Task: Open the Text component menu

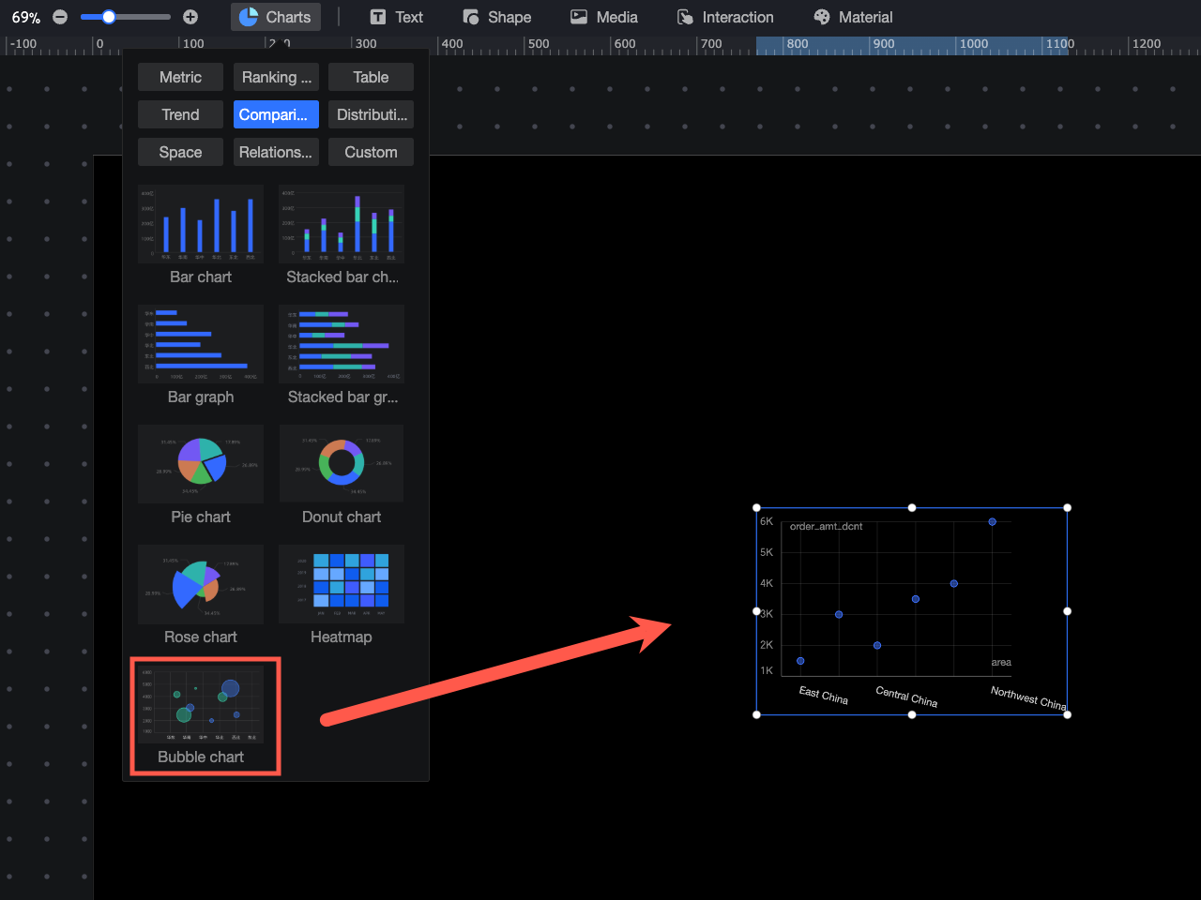Action: click(396, 17)
